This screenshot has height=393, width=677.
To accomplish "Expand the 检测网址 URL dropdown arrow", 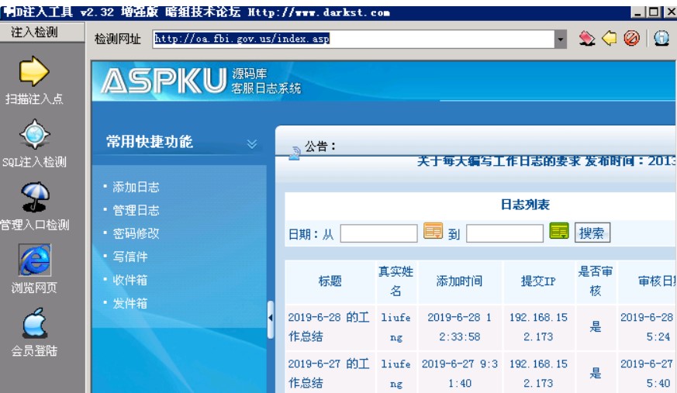I will (x=561, y=40).
